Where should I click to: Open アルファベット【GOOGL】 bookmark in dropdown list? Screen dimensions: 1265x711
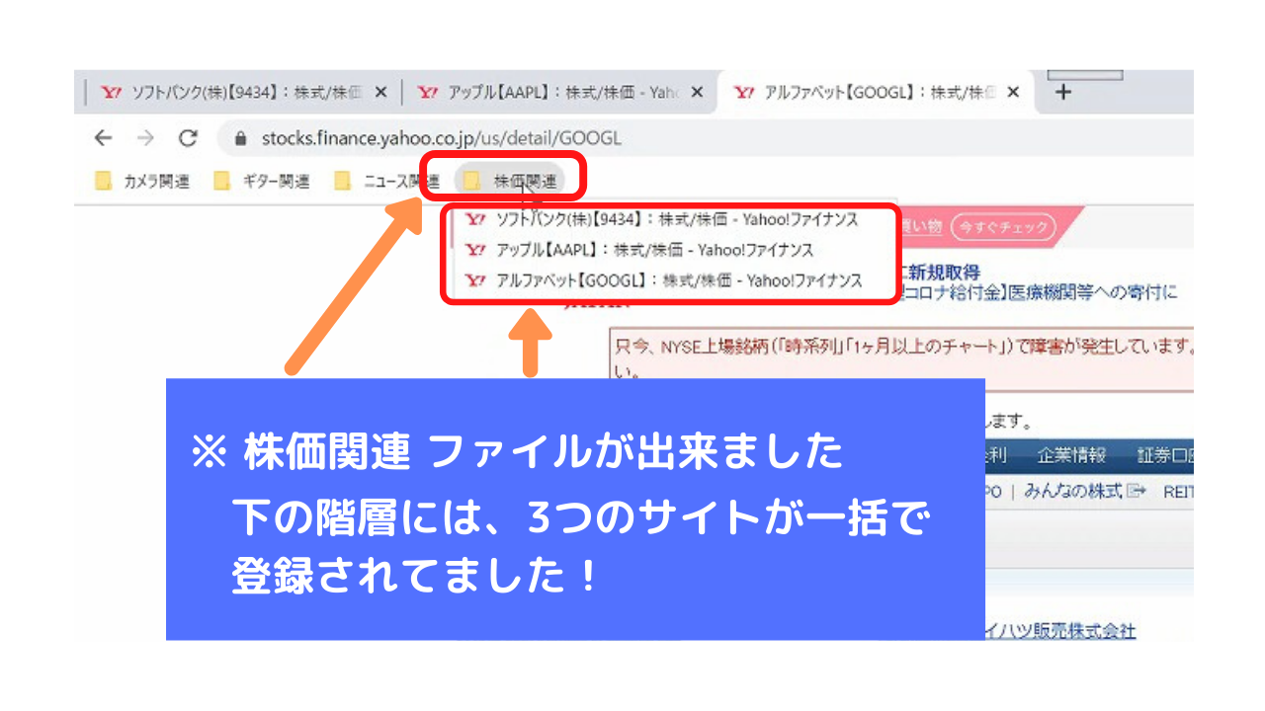(664, 280)
